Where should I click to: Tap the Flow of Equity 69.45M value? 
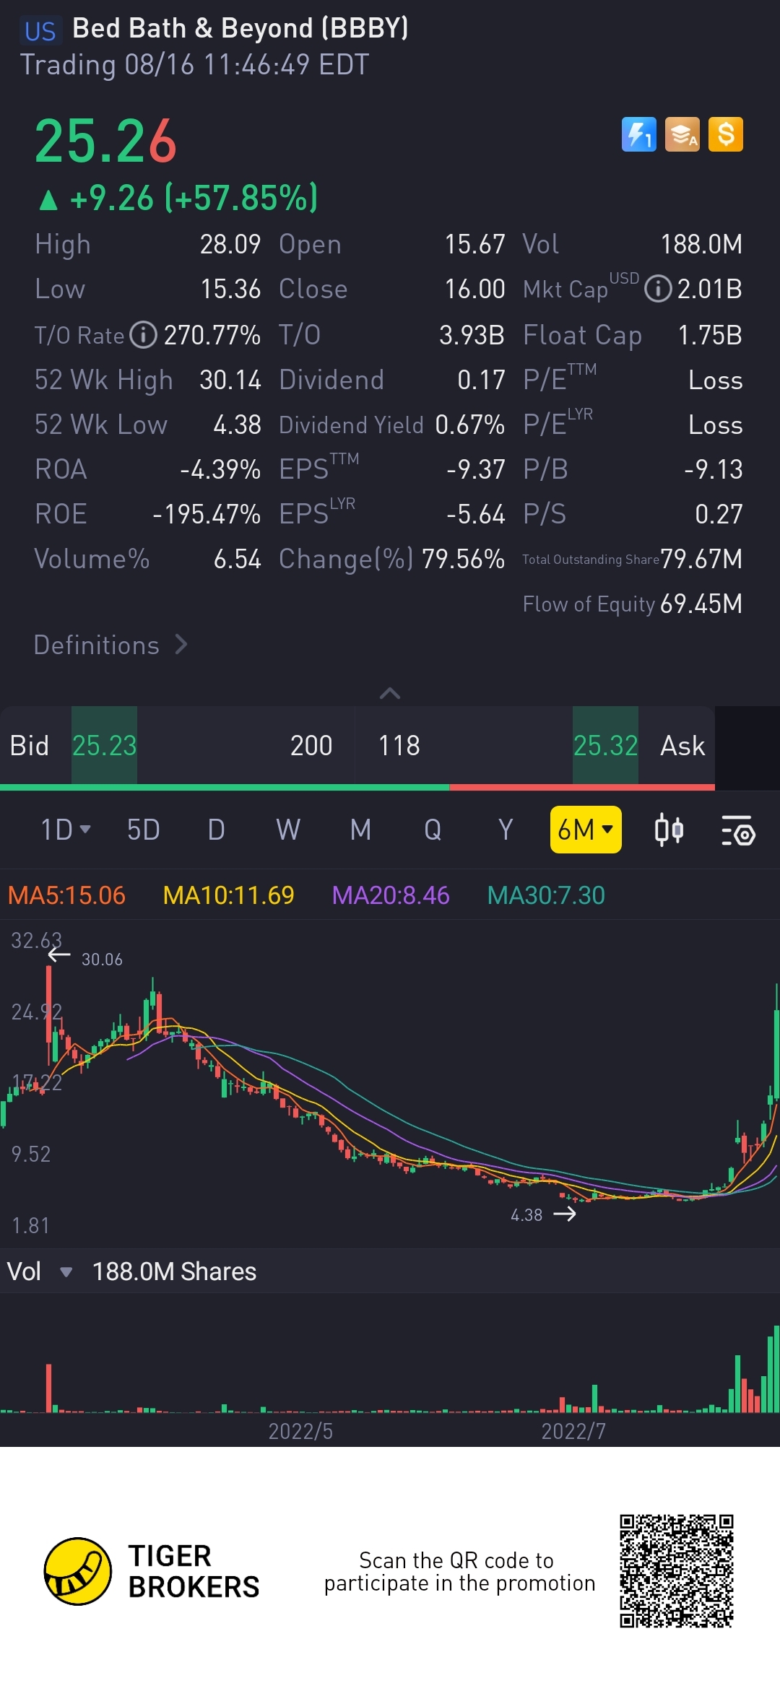701,604
